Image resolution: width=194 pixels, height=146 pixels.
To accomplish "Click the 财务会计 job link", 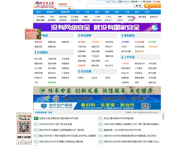I will (x=109, y=47).
